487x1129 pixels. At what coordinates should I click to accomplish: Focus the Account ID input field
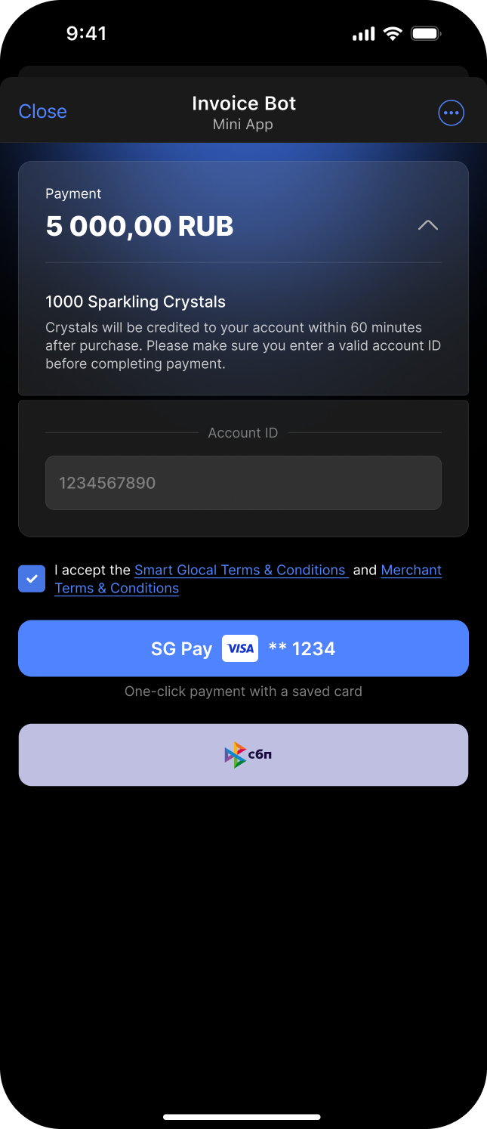pos(243,483)
